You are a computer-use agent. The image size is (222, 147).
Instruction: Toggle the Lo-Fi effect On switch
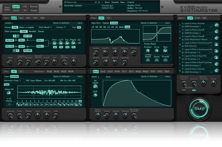[61, 47]
